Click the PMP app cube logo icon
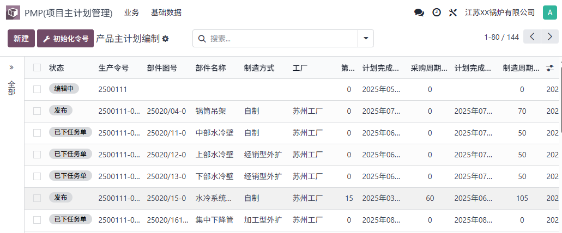 pos(13,13)
